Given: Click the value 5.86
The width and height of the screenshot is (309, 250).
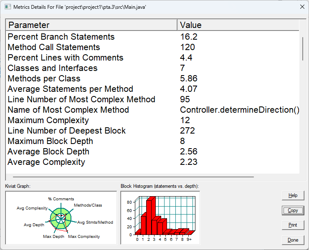Looking at the screenshot, I should pos(189,78).
